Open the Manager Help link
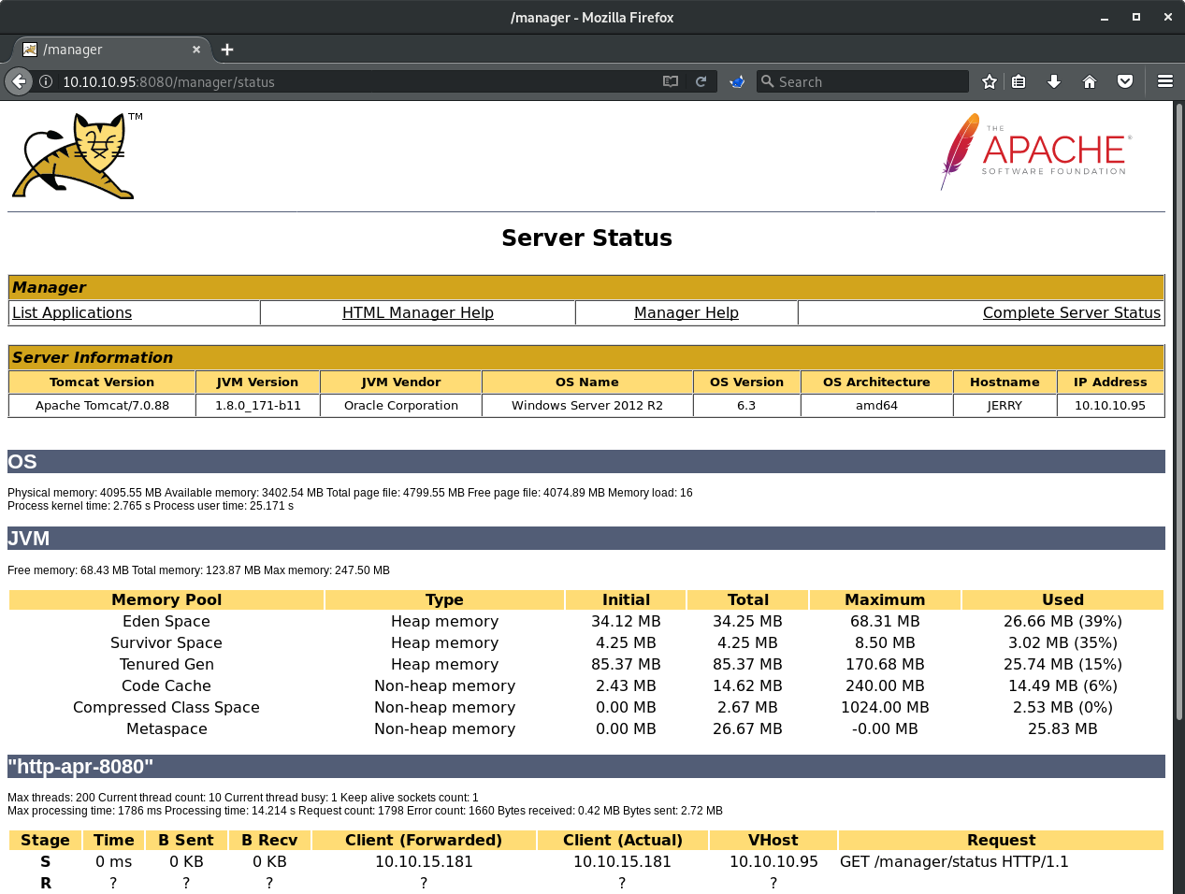Image resolution: width=1185 pixels, height=894 pixels. (x=686, y=312)
